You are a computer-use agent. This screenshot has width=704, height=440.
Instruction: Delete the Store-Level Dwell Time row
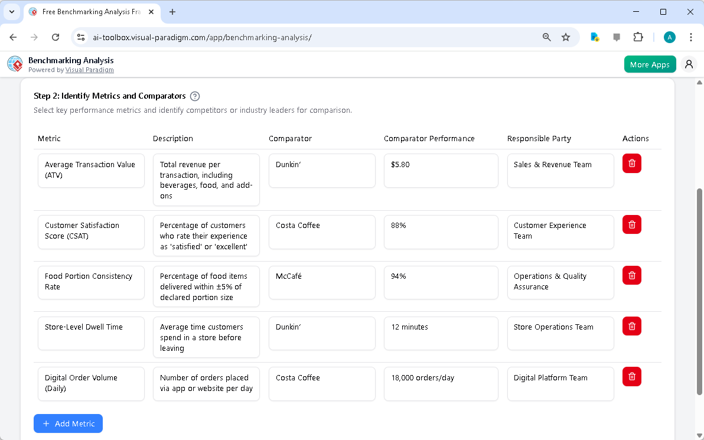point(631,325)
